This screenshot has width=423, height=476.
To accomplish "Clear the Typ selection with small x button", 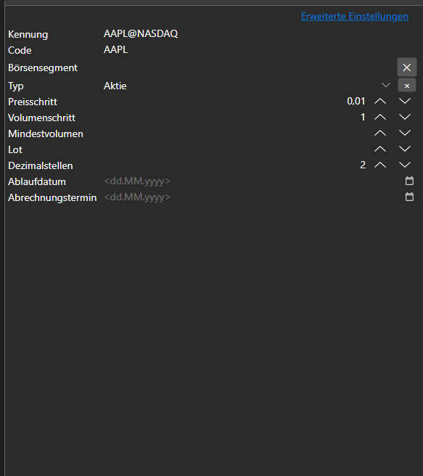I will (407, 86).
